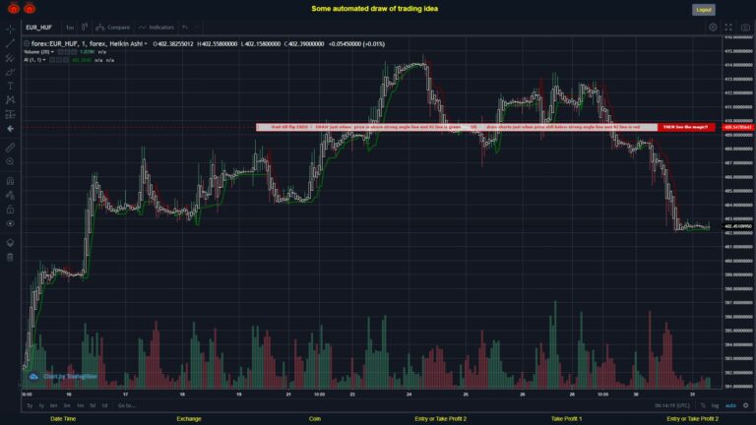The height and width of the screenshot is (425, 756).
Task: Click the Go to... date button
Action: (x=126, y=405)
